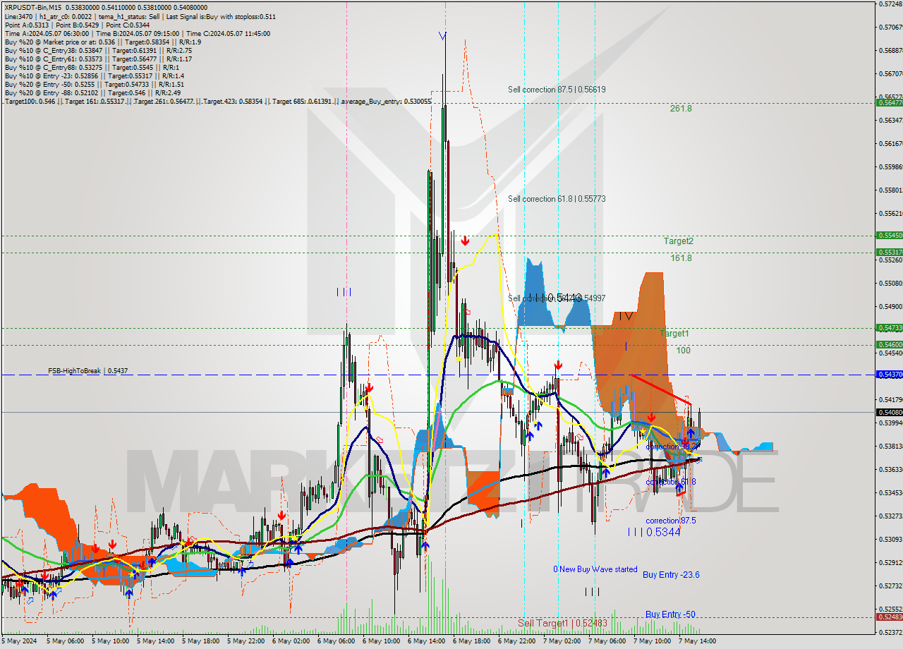Screen dimensions: 903x649
Task: Select the '7 May 06:00' time label
Action: [x=607, y=642]
